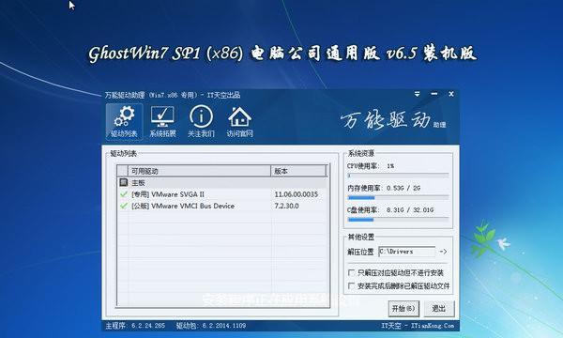The width and height of the screenshot is (563, 338).
Task: Minimize the 万能驱动助理 window
Action: [434, 94]
